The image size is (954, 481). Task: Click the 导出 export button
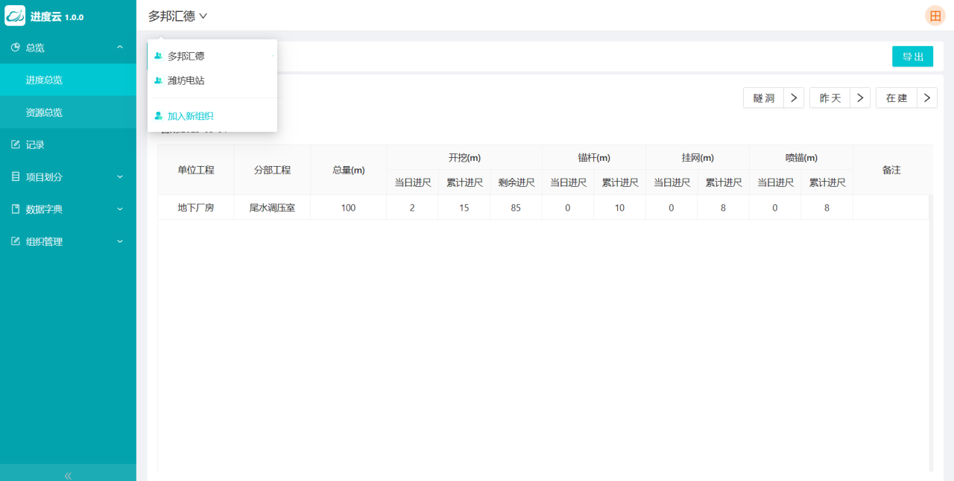pos(912,57)
